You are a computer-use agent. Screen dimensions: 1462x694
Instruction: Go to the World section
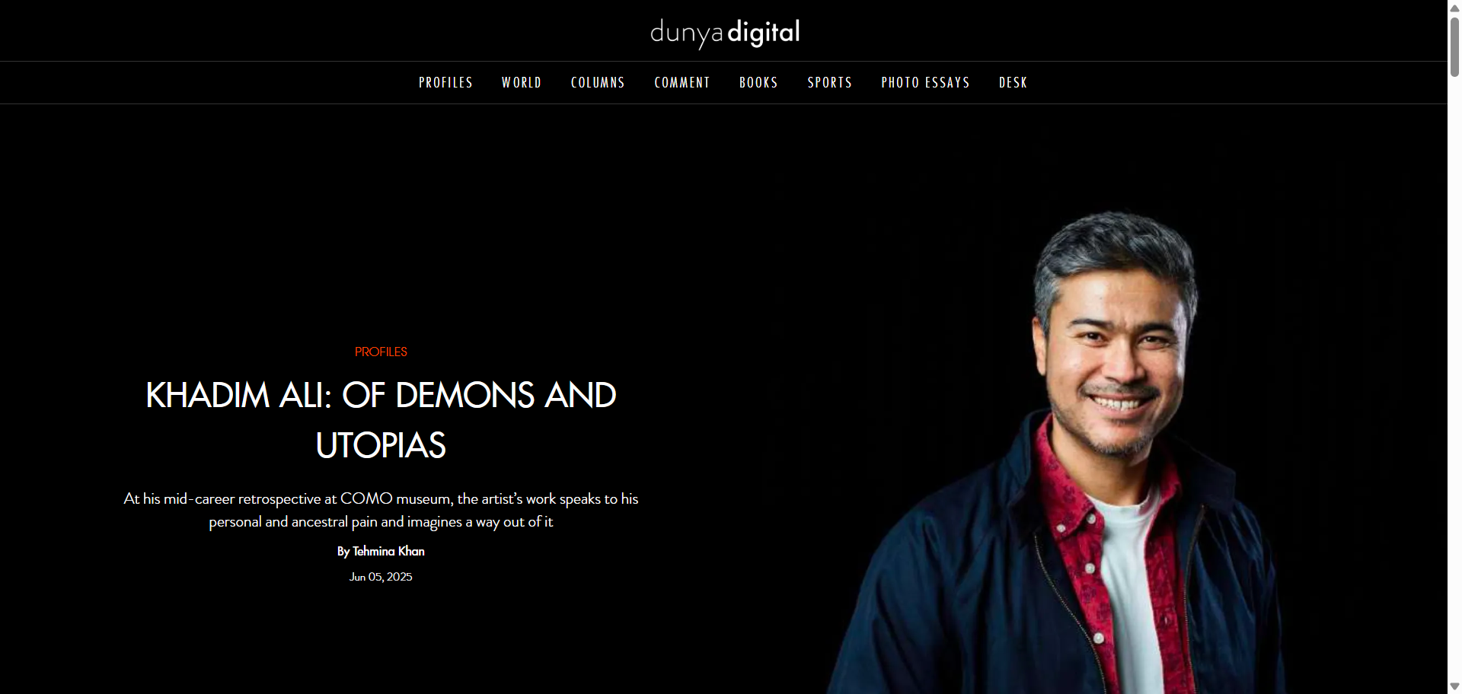point(522,82)
